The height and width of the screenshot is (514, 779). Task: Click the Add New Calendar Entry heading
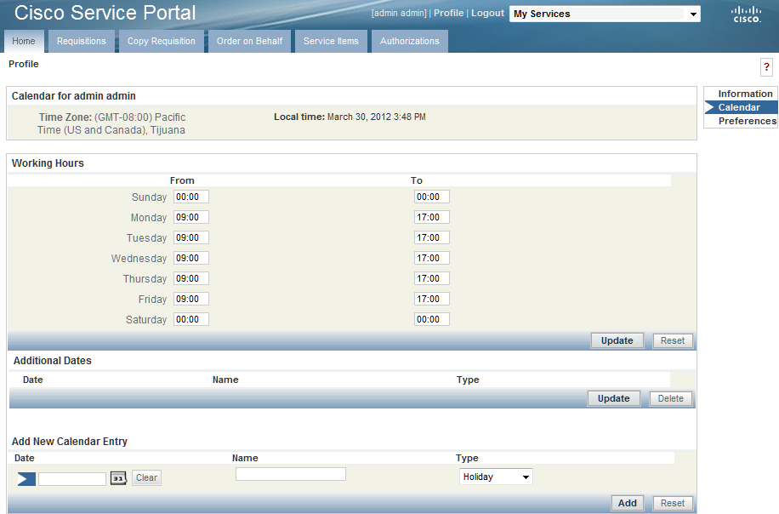point(70,442)
